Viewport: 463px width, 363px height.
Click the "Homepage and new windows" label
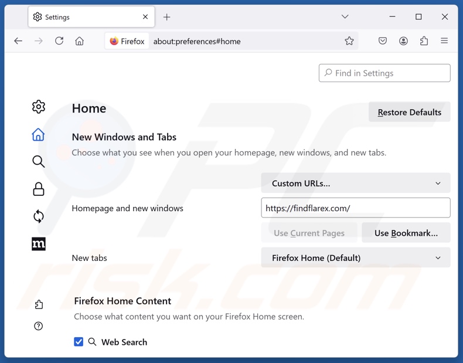click(128, 208)
